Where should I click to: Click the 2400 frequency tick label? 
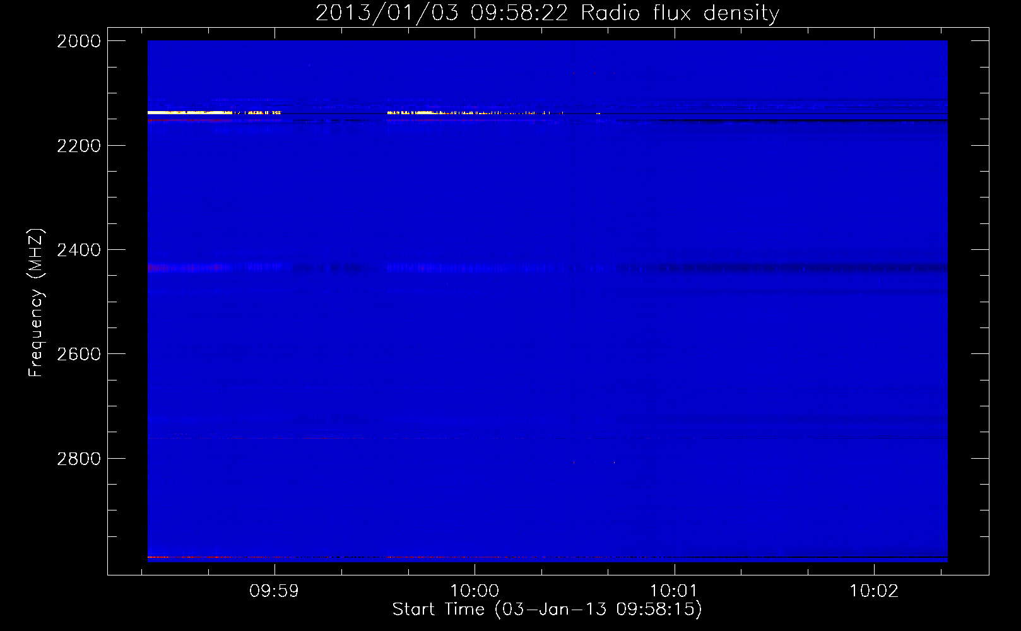(79, 250)
